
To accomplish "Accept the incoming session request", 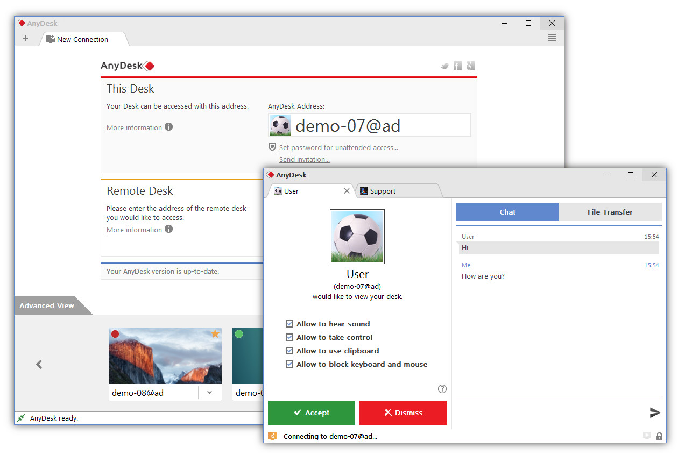I will (x=311, y=413).
